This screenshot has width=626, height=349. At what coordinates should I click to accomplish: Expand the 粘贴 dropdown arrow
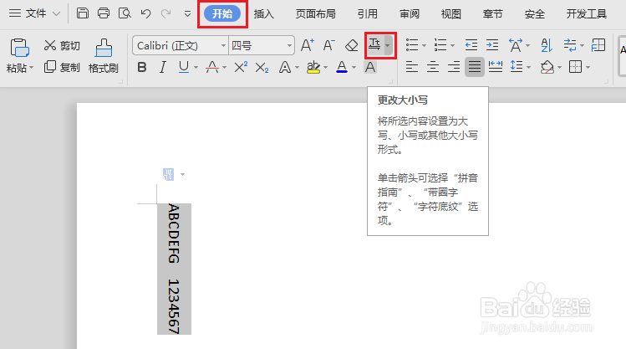click(x=32, y=68)
